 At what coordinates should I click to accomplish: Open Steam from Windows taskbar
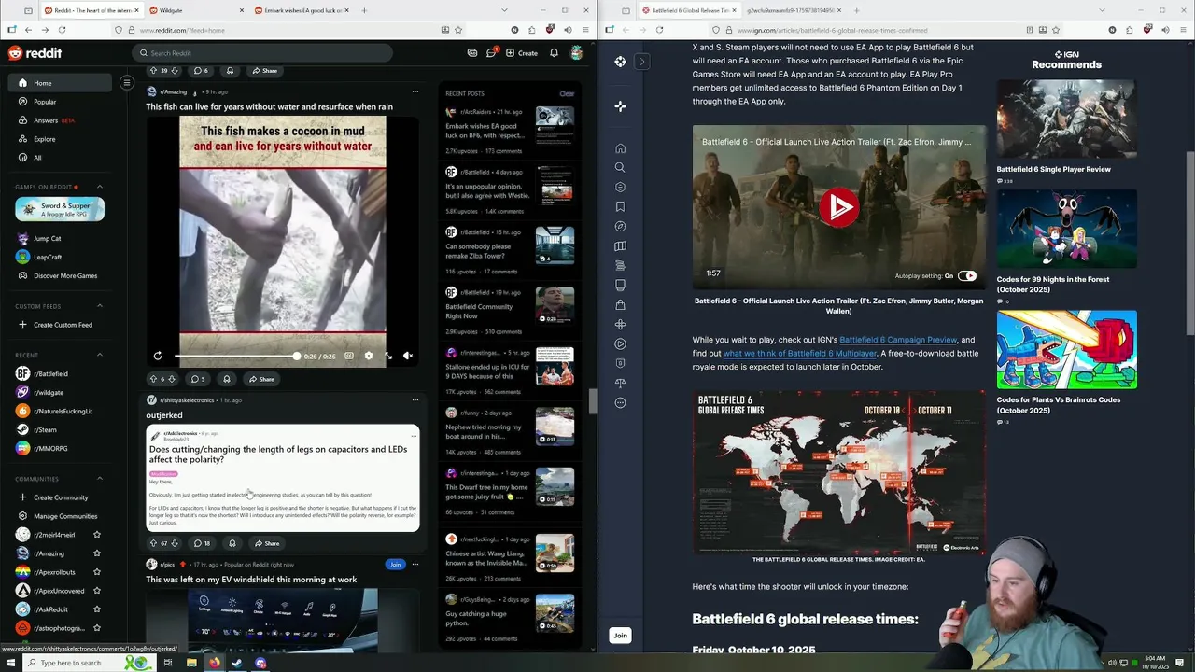(x=237, y=663)
